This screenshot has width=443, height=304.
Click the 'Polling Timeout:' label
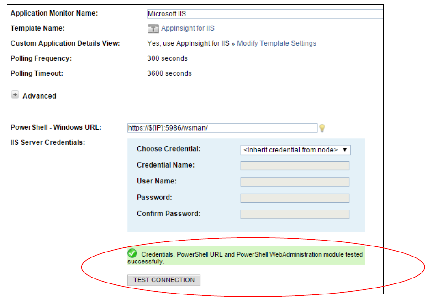tap(37, 73)
